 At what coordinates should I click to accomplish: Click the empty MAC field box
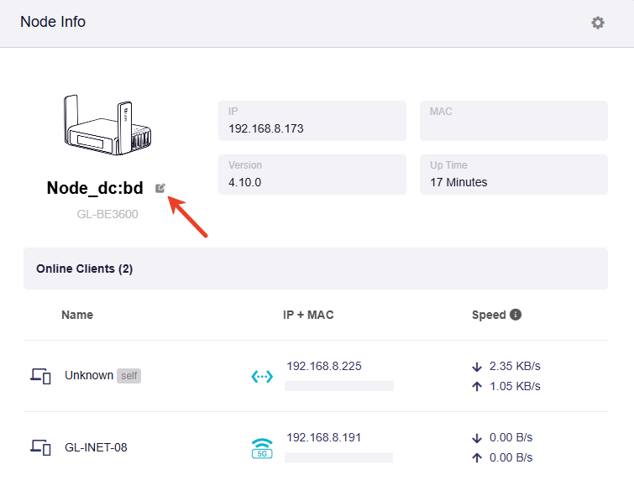tap(514, 121)
